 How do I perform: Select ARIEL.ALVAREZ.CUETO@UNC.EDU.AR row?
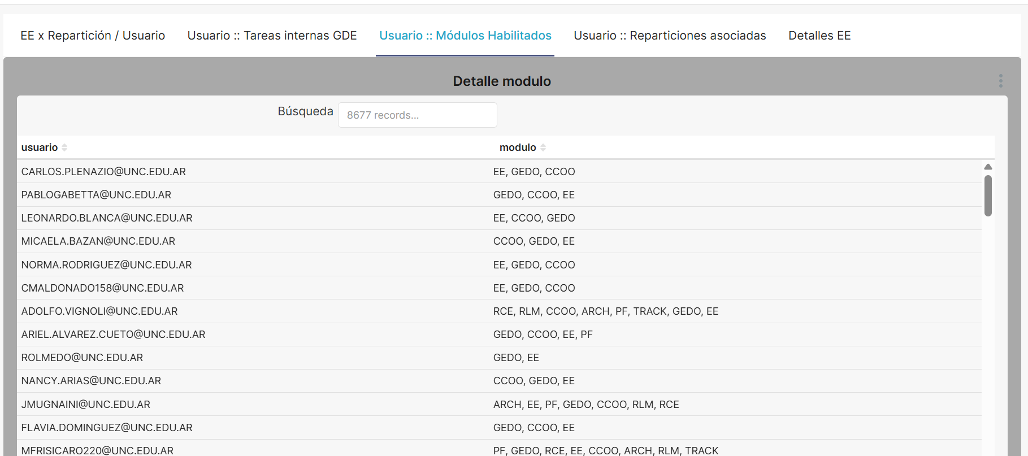(x=113, y=335)
